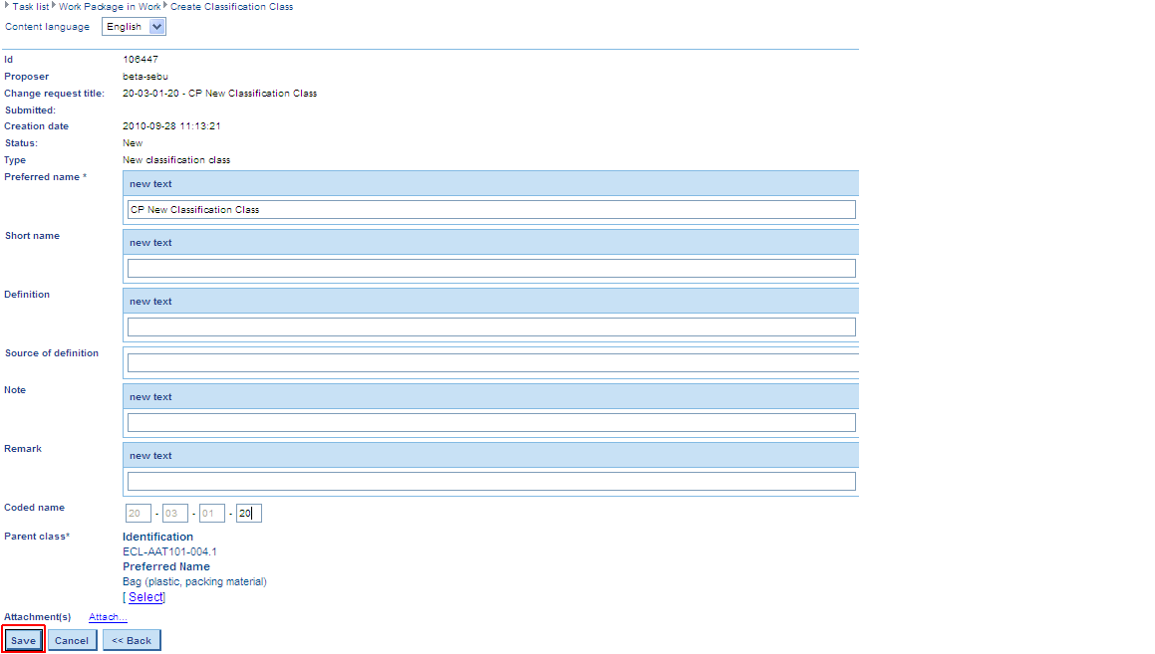Select the Source of definition field
Viewport: 1155px width, 654px height.
coord(490,363)
